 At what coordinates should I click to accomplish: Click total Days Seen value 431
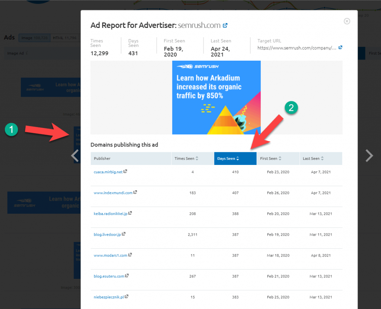tap(133, 53)
